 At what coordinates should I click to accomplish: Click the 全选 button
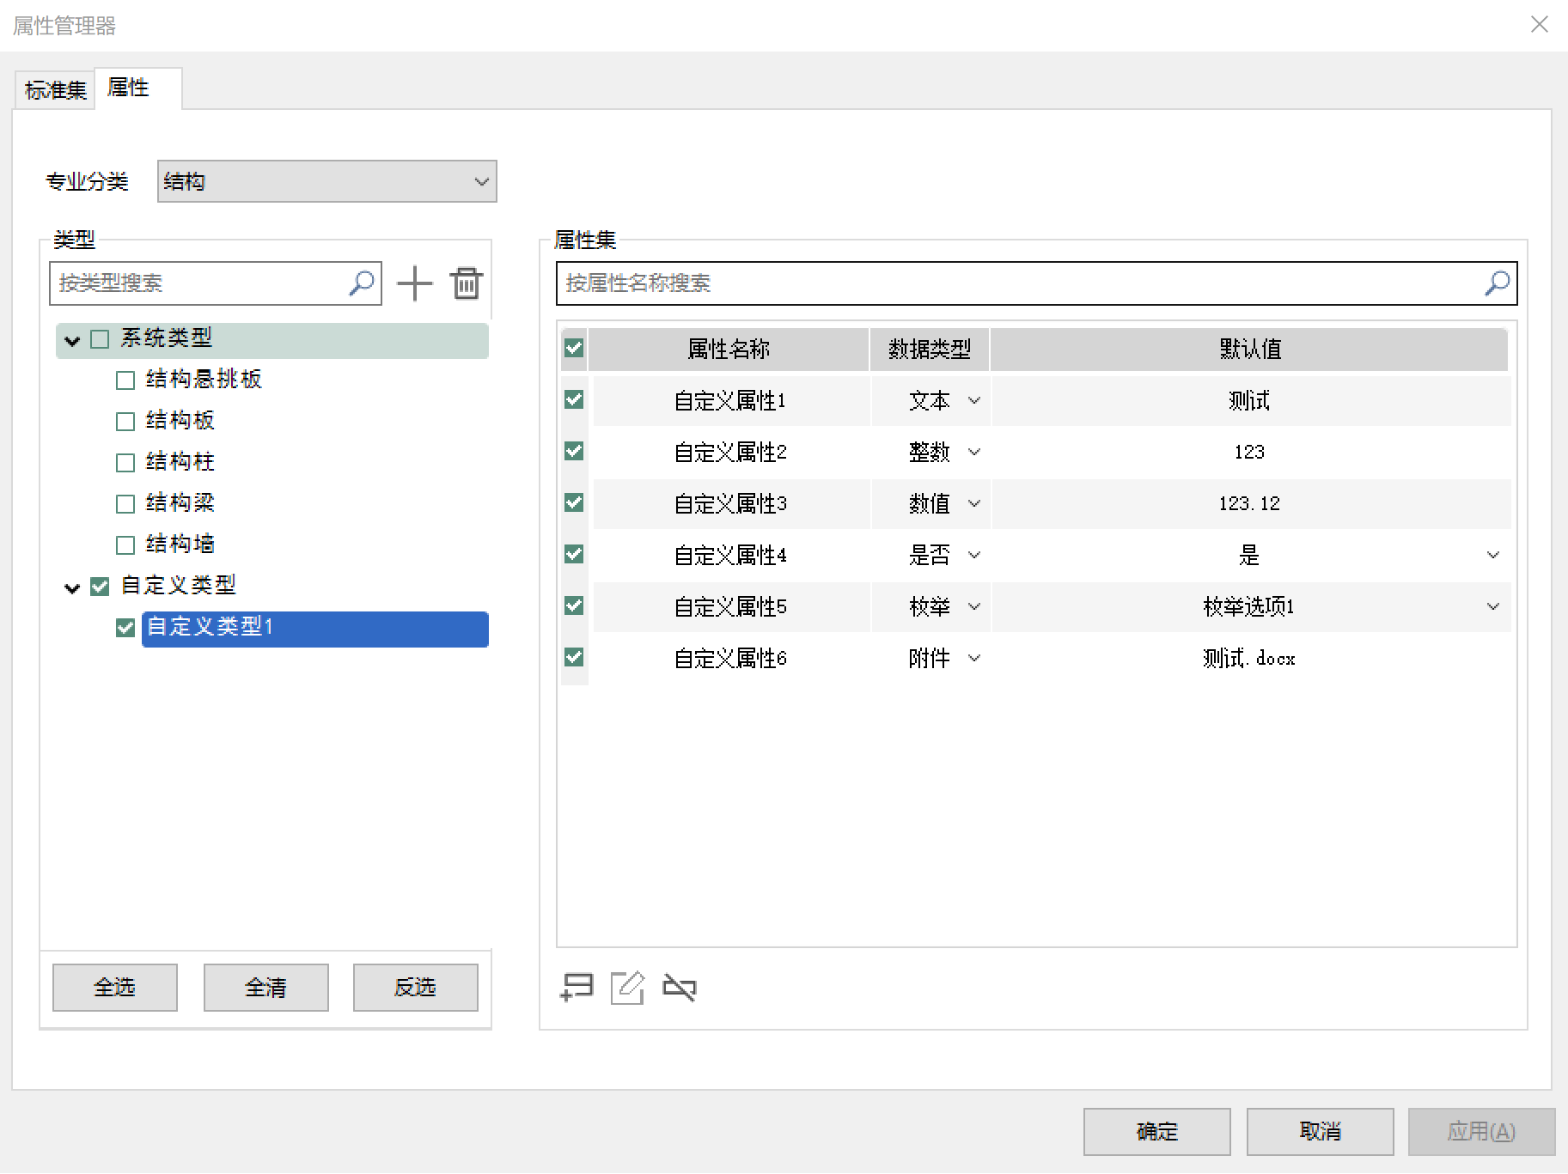coord(114,988)
